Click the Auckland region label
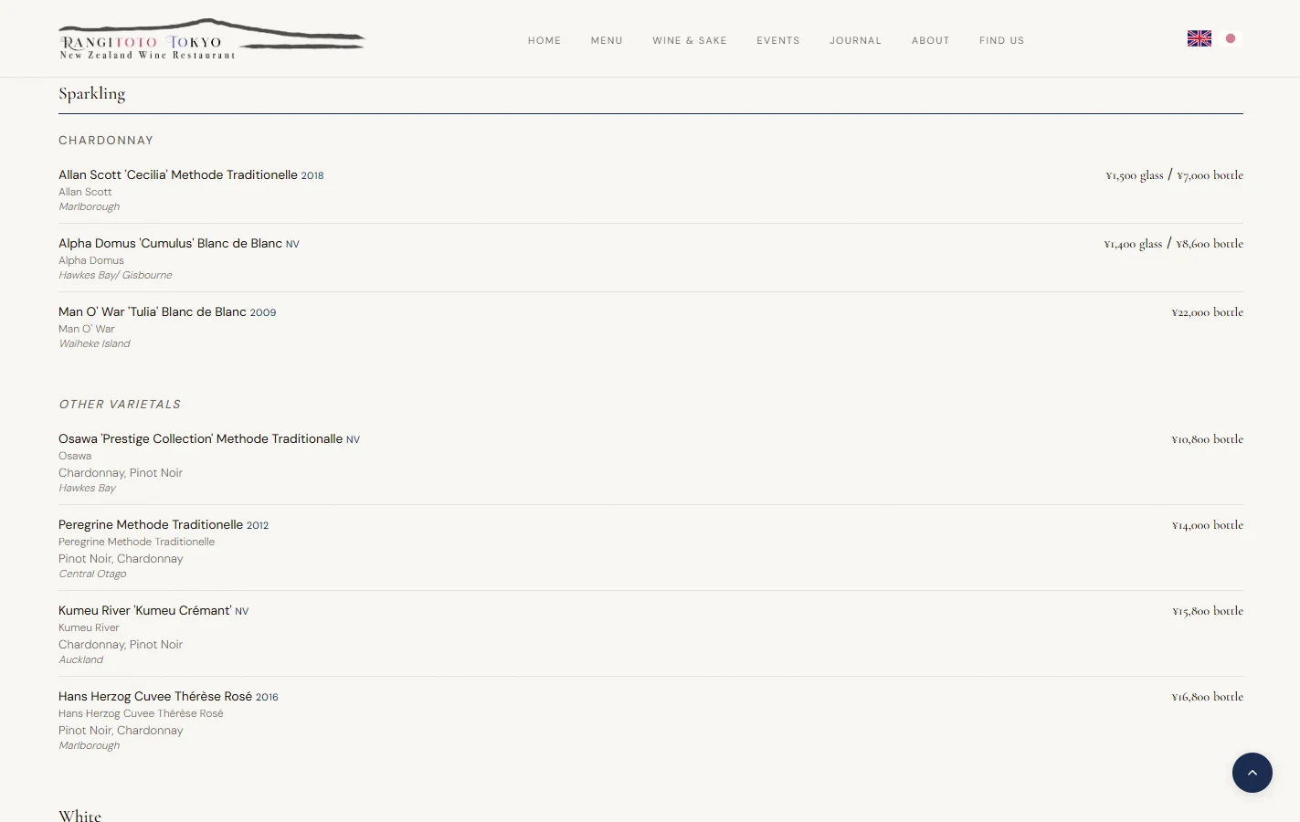The image size is (1300, 822). (x=81, y=659)
